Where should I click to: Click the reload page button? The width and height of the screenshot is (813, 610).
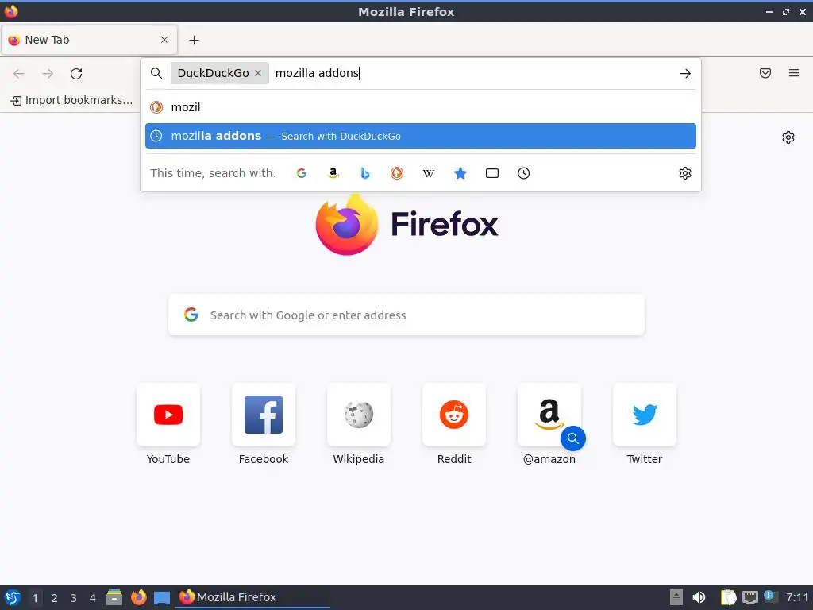pyautogui.click(x=76, y=74)
